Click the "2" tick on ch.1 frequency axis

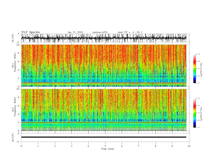(19, 78)
